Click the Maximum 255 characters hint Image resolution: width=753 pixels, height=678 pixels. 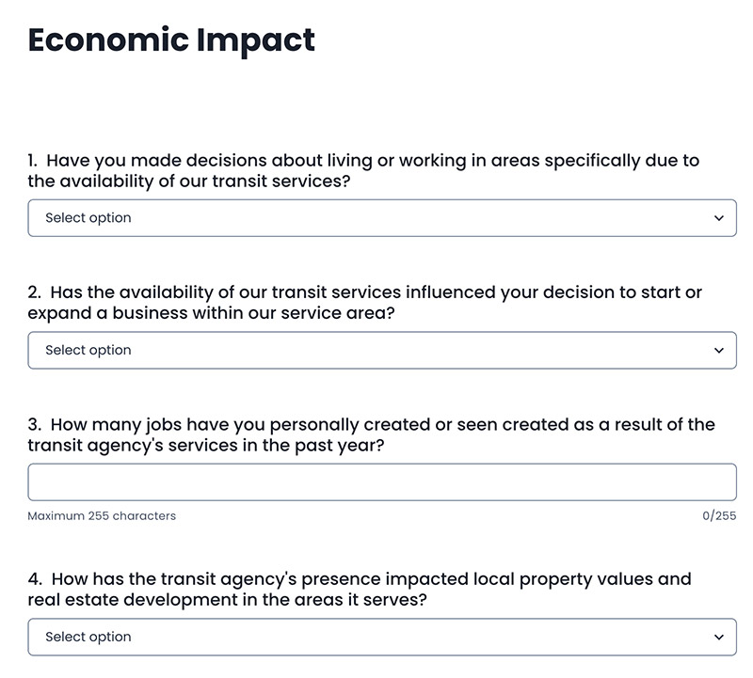pos(102,516)
